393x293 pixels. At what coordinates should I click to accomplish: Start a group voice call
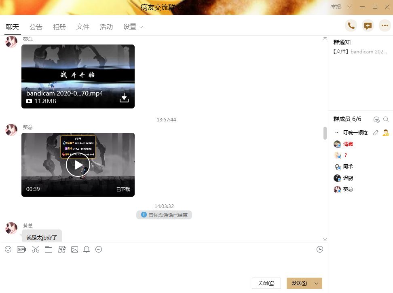tap(351, 25)
